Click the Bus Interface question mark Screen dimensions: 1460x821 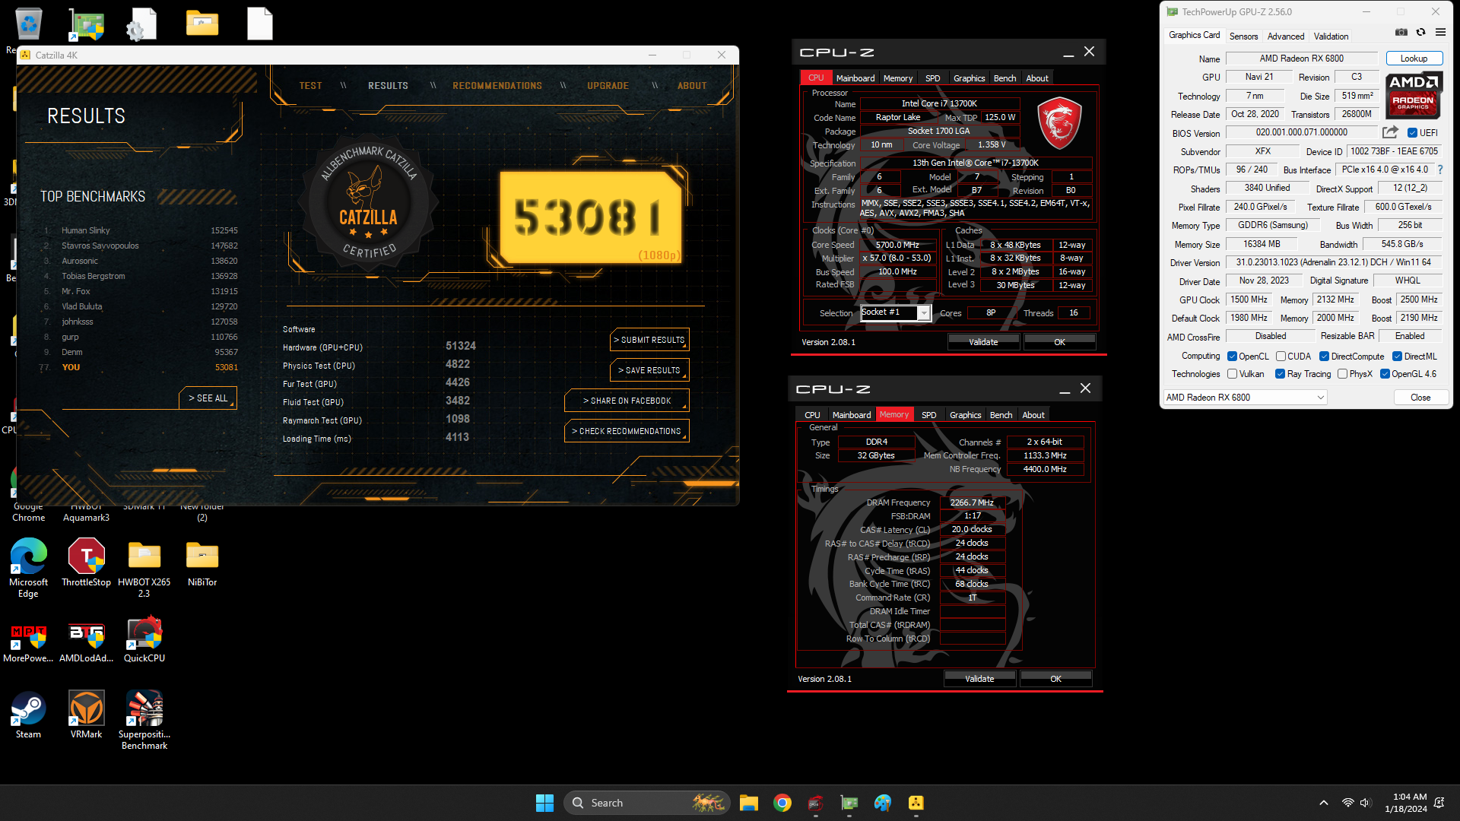coord(1439,170)
